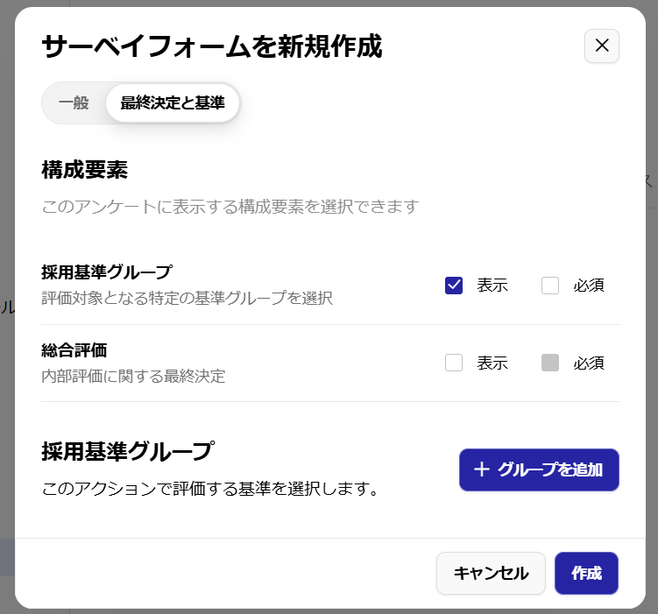Click the 必須 label in 採用基準グループ row
This screenshot has width=658, height=614.
point(589,286)
